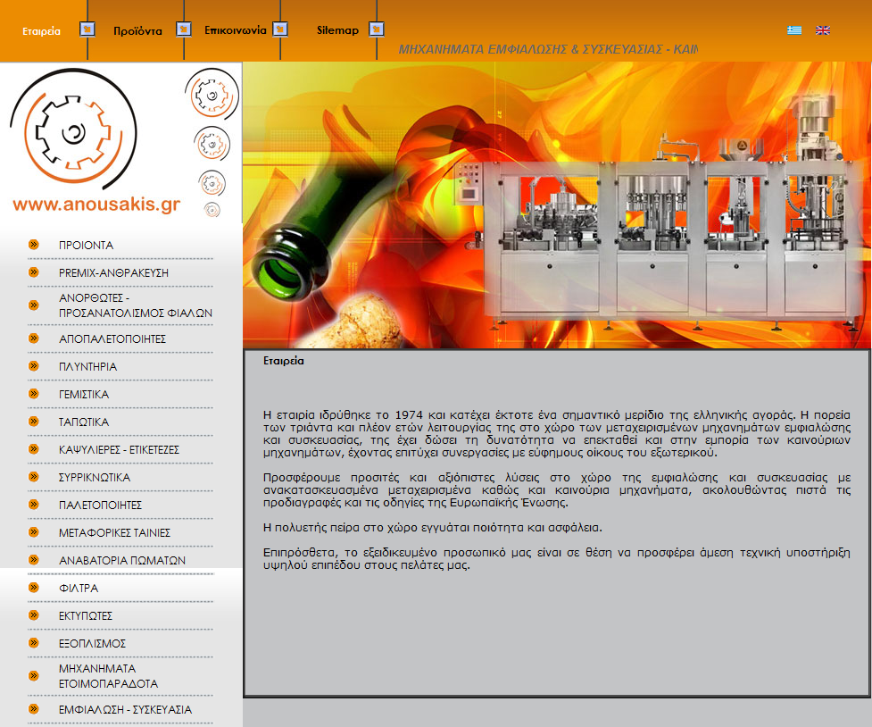This screenshot has height=727, width=872.
Task: Go to ΜΕΤΑΦΟΡΙΚΕΣ ΤΑΙΝΙΕΣ section
Action: pos(114,532)
